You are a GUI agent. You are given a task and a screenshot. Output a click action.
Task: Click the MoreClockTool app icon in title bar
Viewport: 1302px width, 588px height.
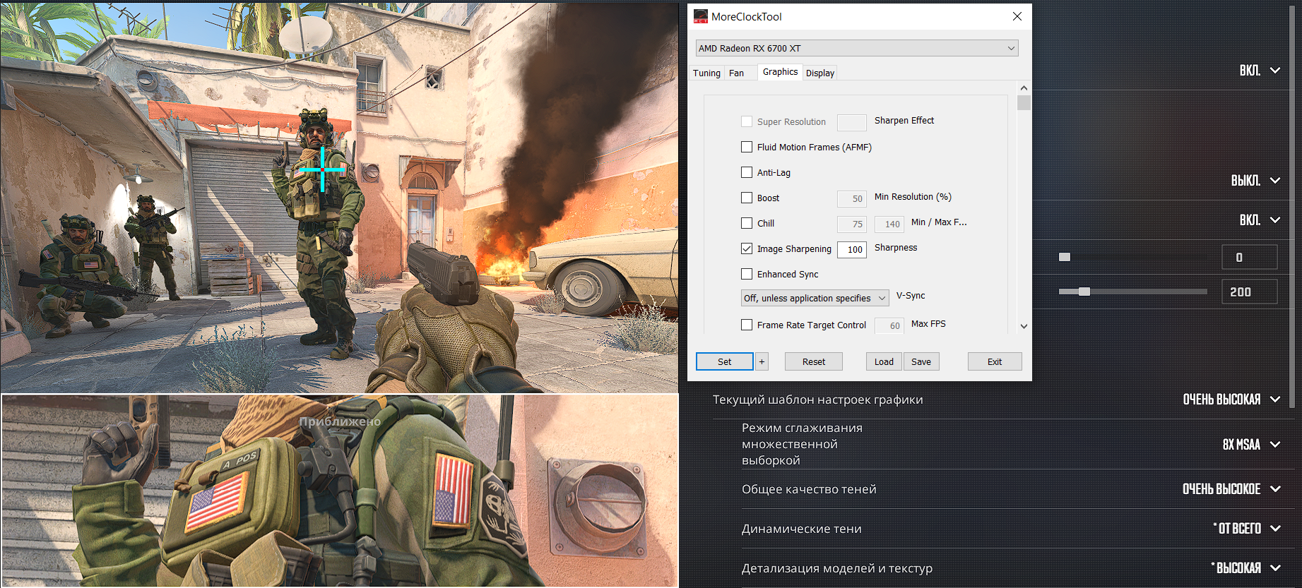pos(701,16)
